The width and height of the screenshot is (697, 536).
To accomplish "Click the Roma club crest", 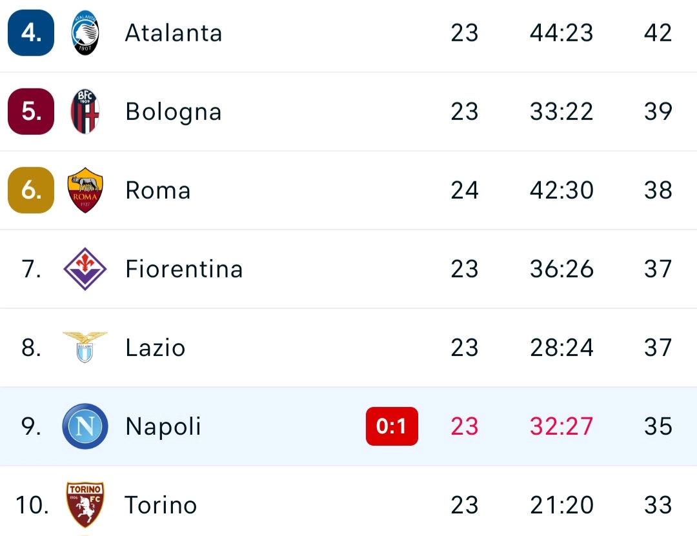I will (84, 190).
